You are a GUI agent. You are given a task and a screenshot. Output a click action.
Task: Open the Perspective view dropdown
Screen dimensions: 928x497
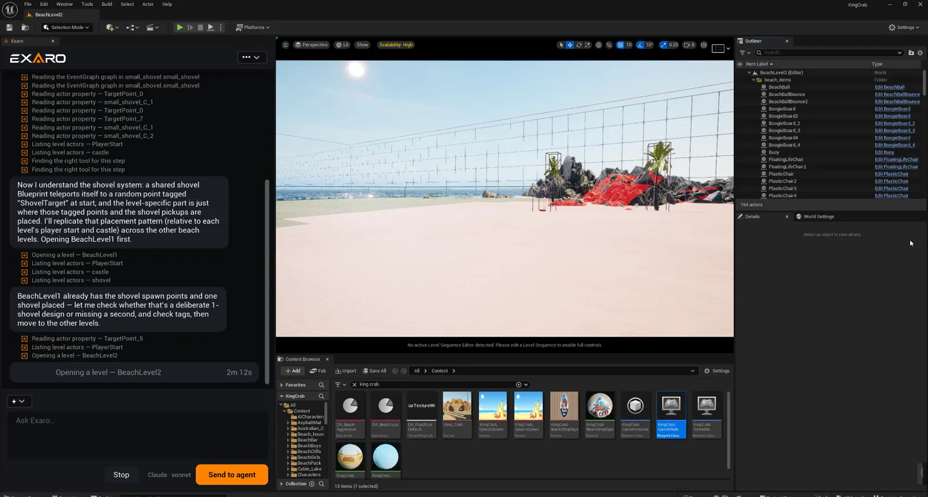click(x=311, y=45)
